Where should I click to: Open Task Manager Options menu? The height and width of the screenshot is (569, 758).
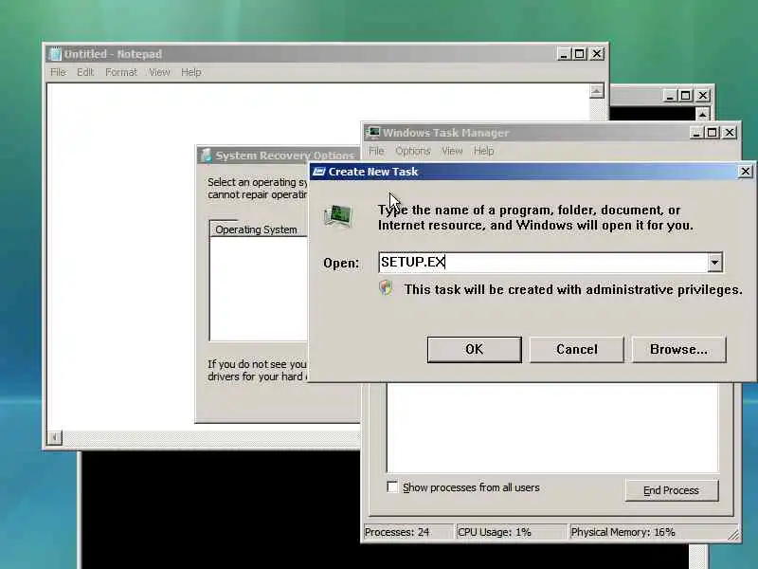(413, 151)
